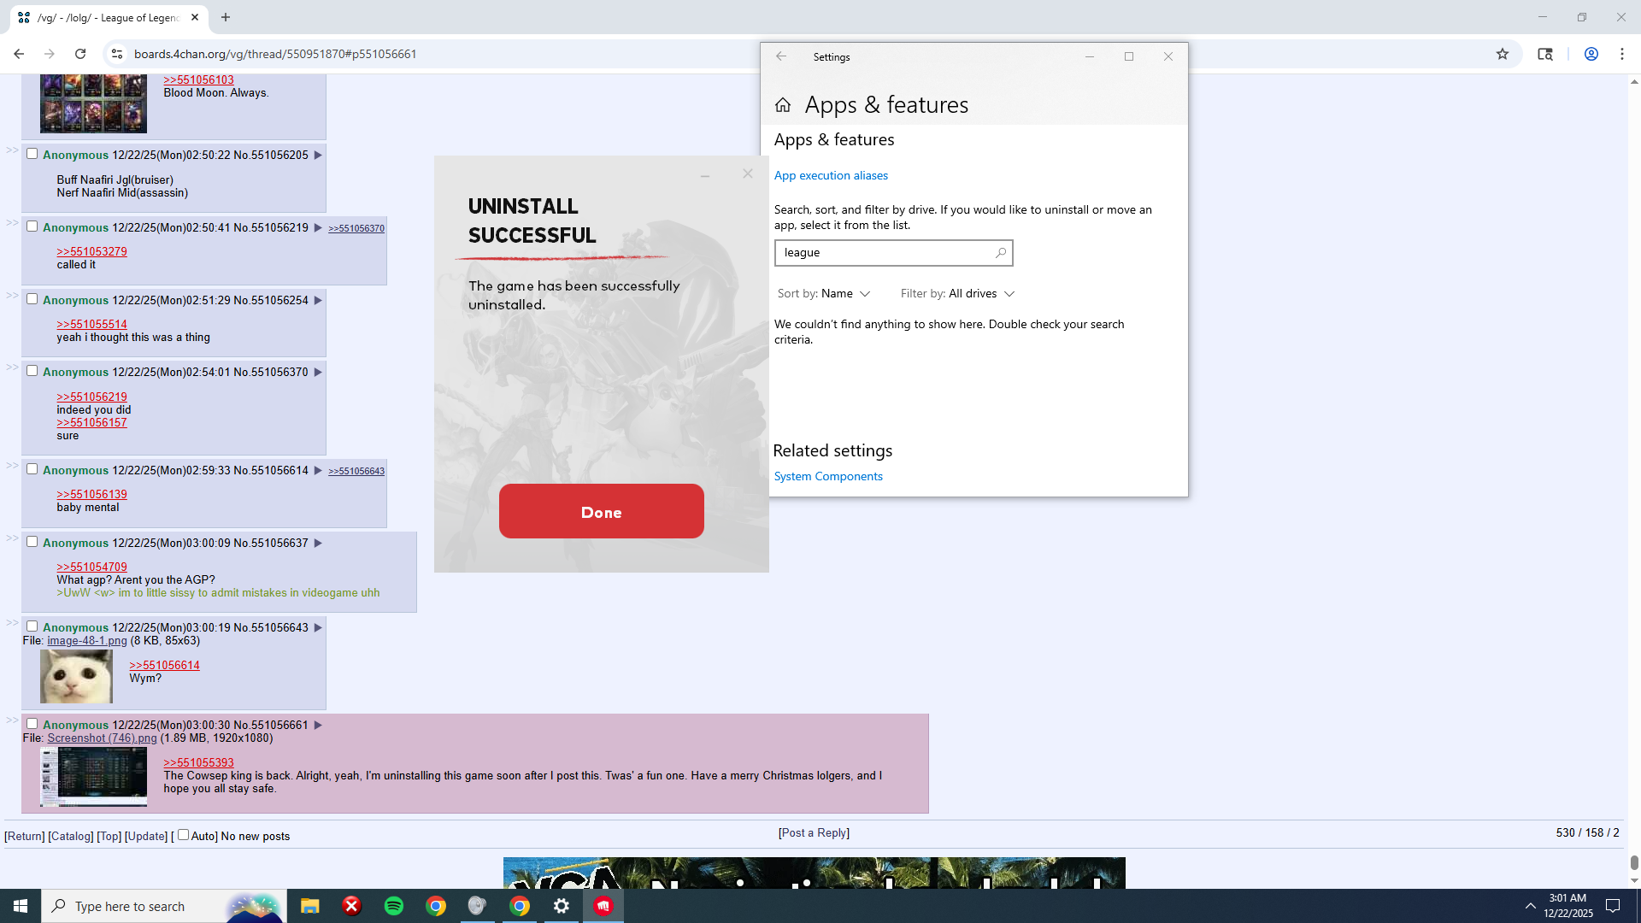This screenshot has height=923, width=1641.
Task: Open the App execution aliases link
Action: click(x=831, y=176)
